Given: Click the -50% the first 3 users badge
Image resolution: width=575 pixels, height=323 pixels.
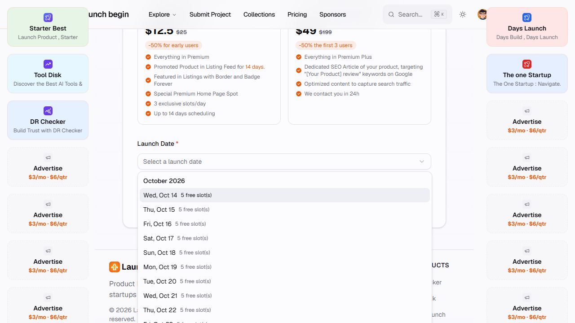Looking at the screenshot, I should point(326,45).
